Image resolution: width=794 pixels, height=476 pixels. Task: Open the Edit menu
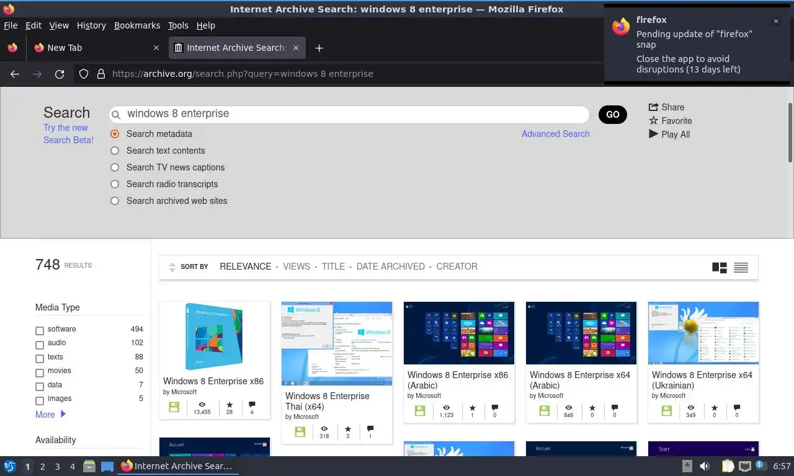33,25
